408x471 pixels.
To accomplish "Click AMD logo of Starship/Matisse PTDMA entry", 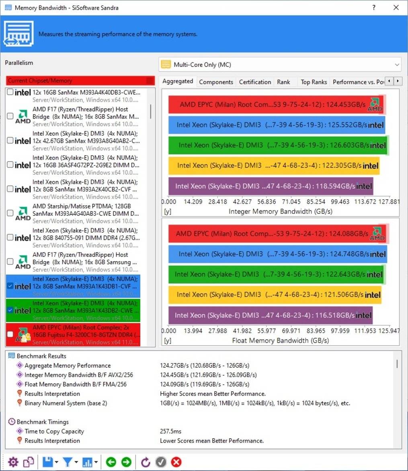I will (23, 213).
